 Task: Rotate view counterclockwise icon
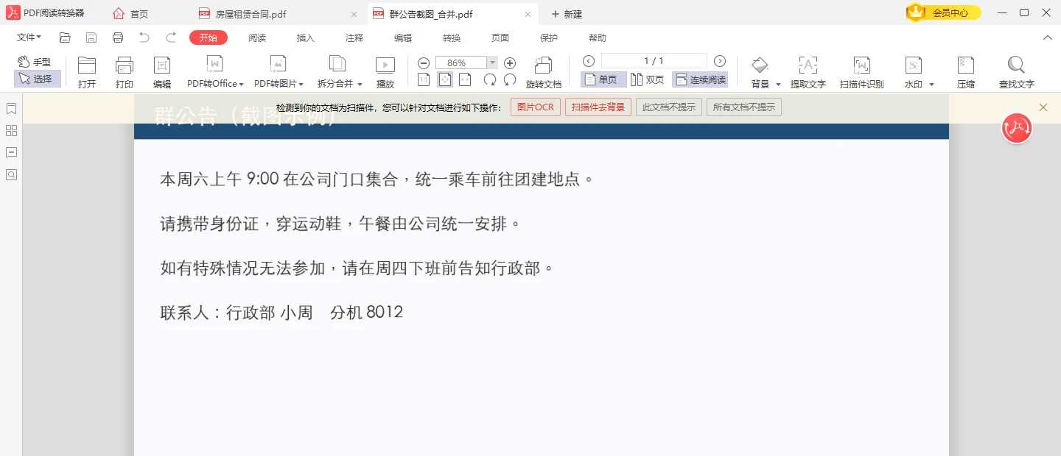click(x=510, y=79)
